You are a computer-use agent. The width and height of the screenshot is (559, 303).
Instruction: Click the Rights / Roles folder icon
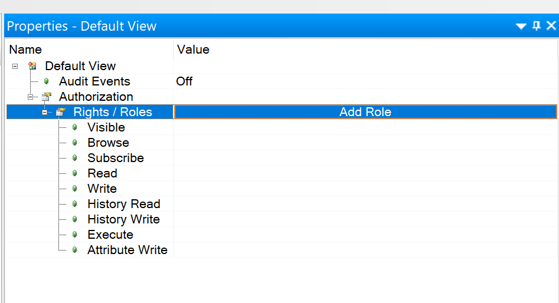tap(61, 112)
